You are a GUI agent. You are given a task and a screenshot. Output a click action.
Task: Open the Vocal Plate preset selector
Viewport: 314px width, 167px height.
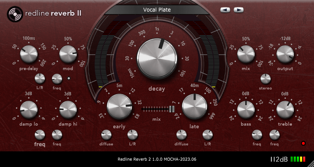point(157,10)
